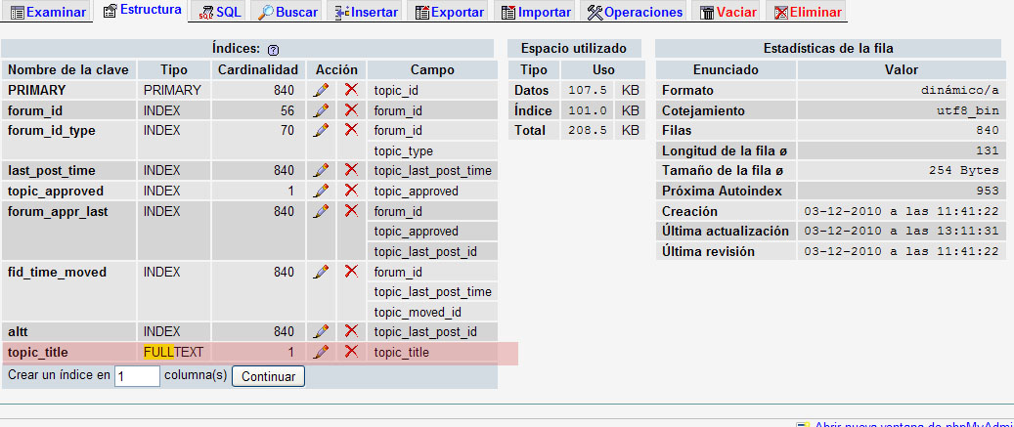This screenshot has width=1014, height=427.
Task: Open new phpMyAdmin window link
Action: click(x=913, y=424)
